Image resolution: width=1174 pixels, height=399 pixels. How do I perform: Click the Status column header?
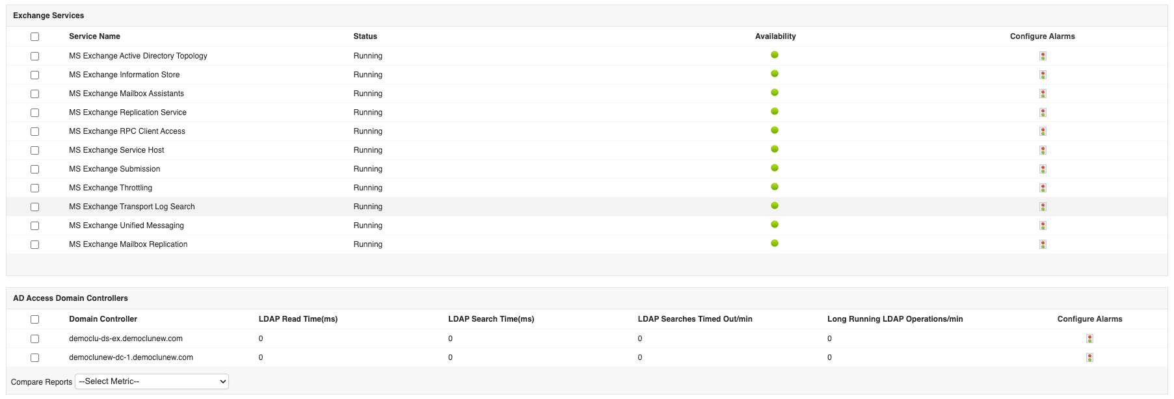[365, 36]
